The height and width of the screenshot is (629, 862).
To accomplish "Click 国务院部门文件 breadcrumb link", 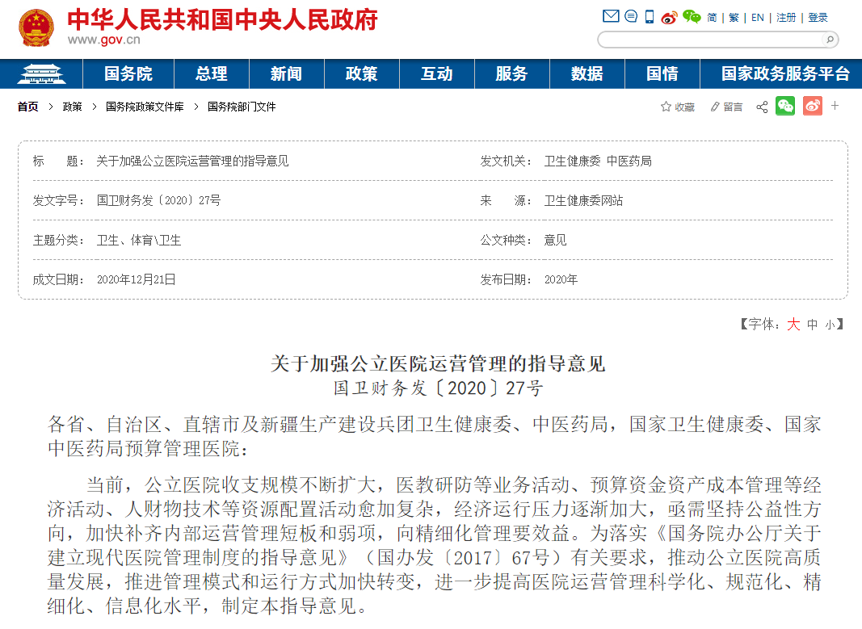I will 242,107.
